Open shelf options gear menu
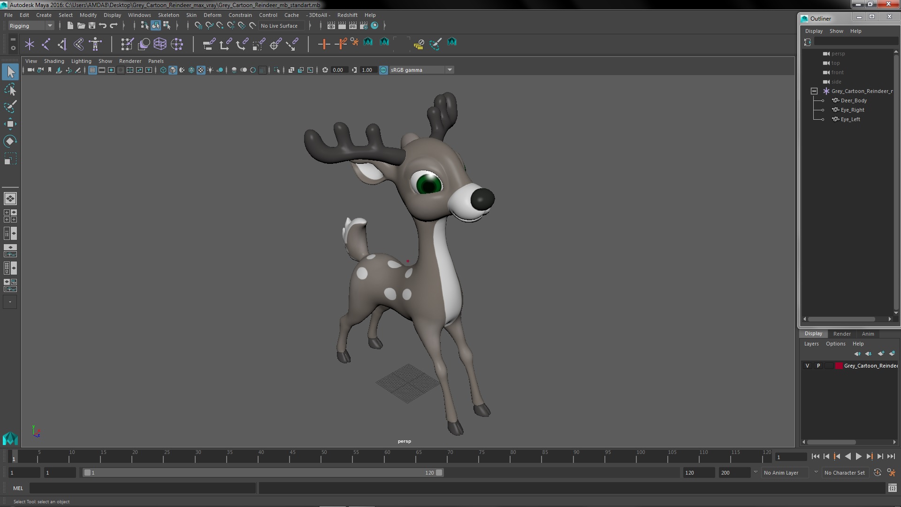The height and width of the screenshot is (507, 901). coord(13,48)
